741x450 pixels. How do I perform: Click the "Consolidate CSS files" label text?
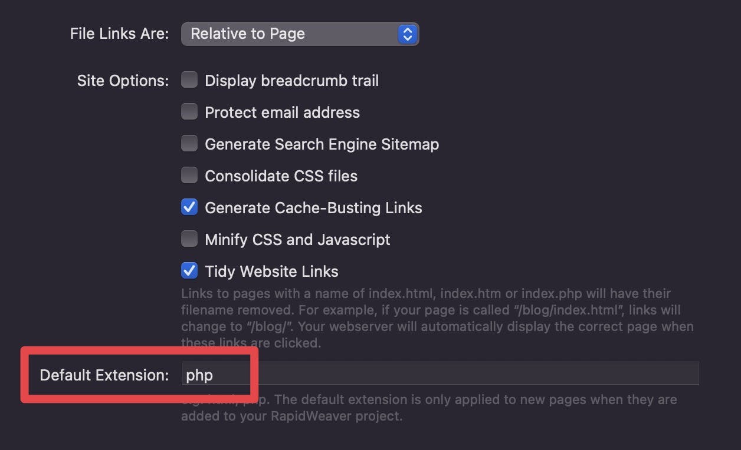[281, 176]
